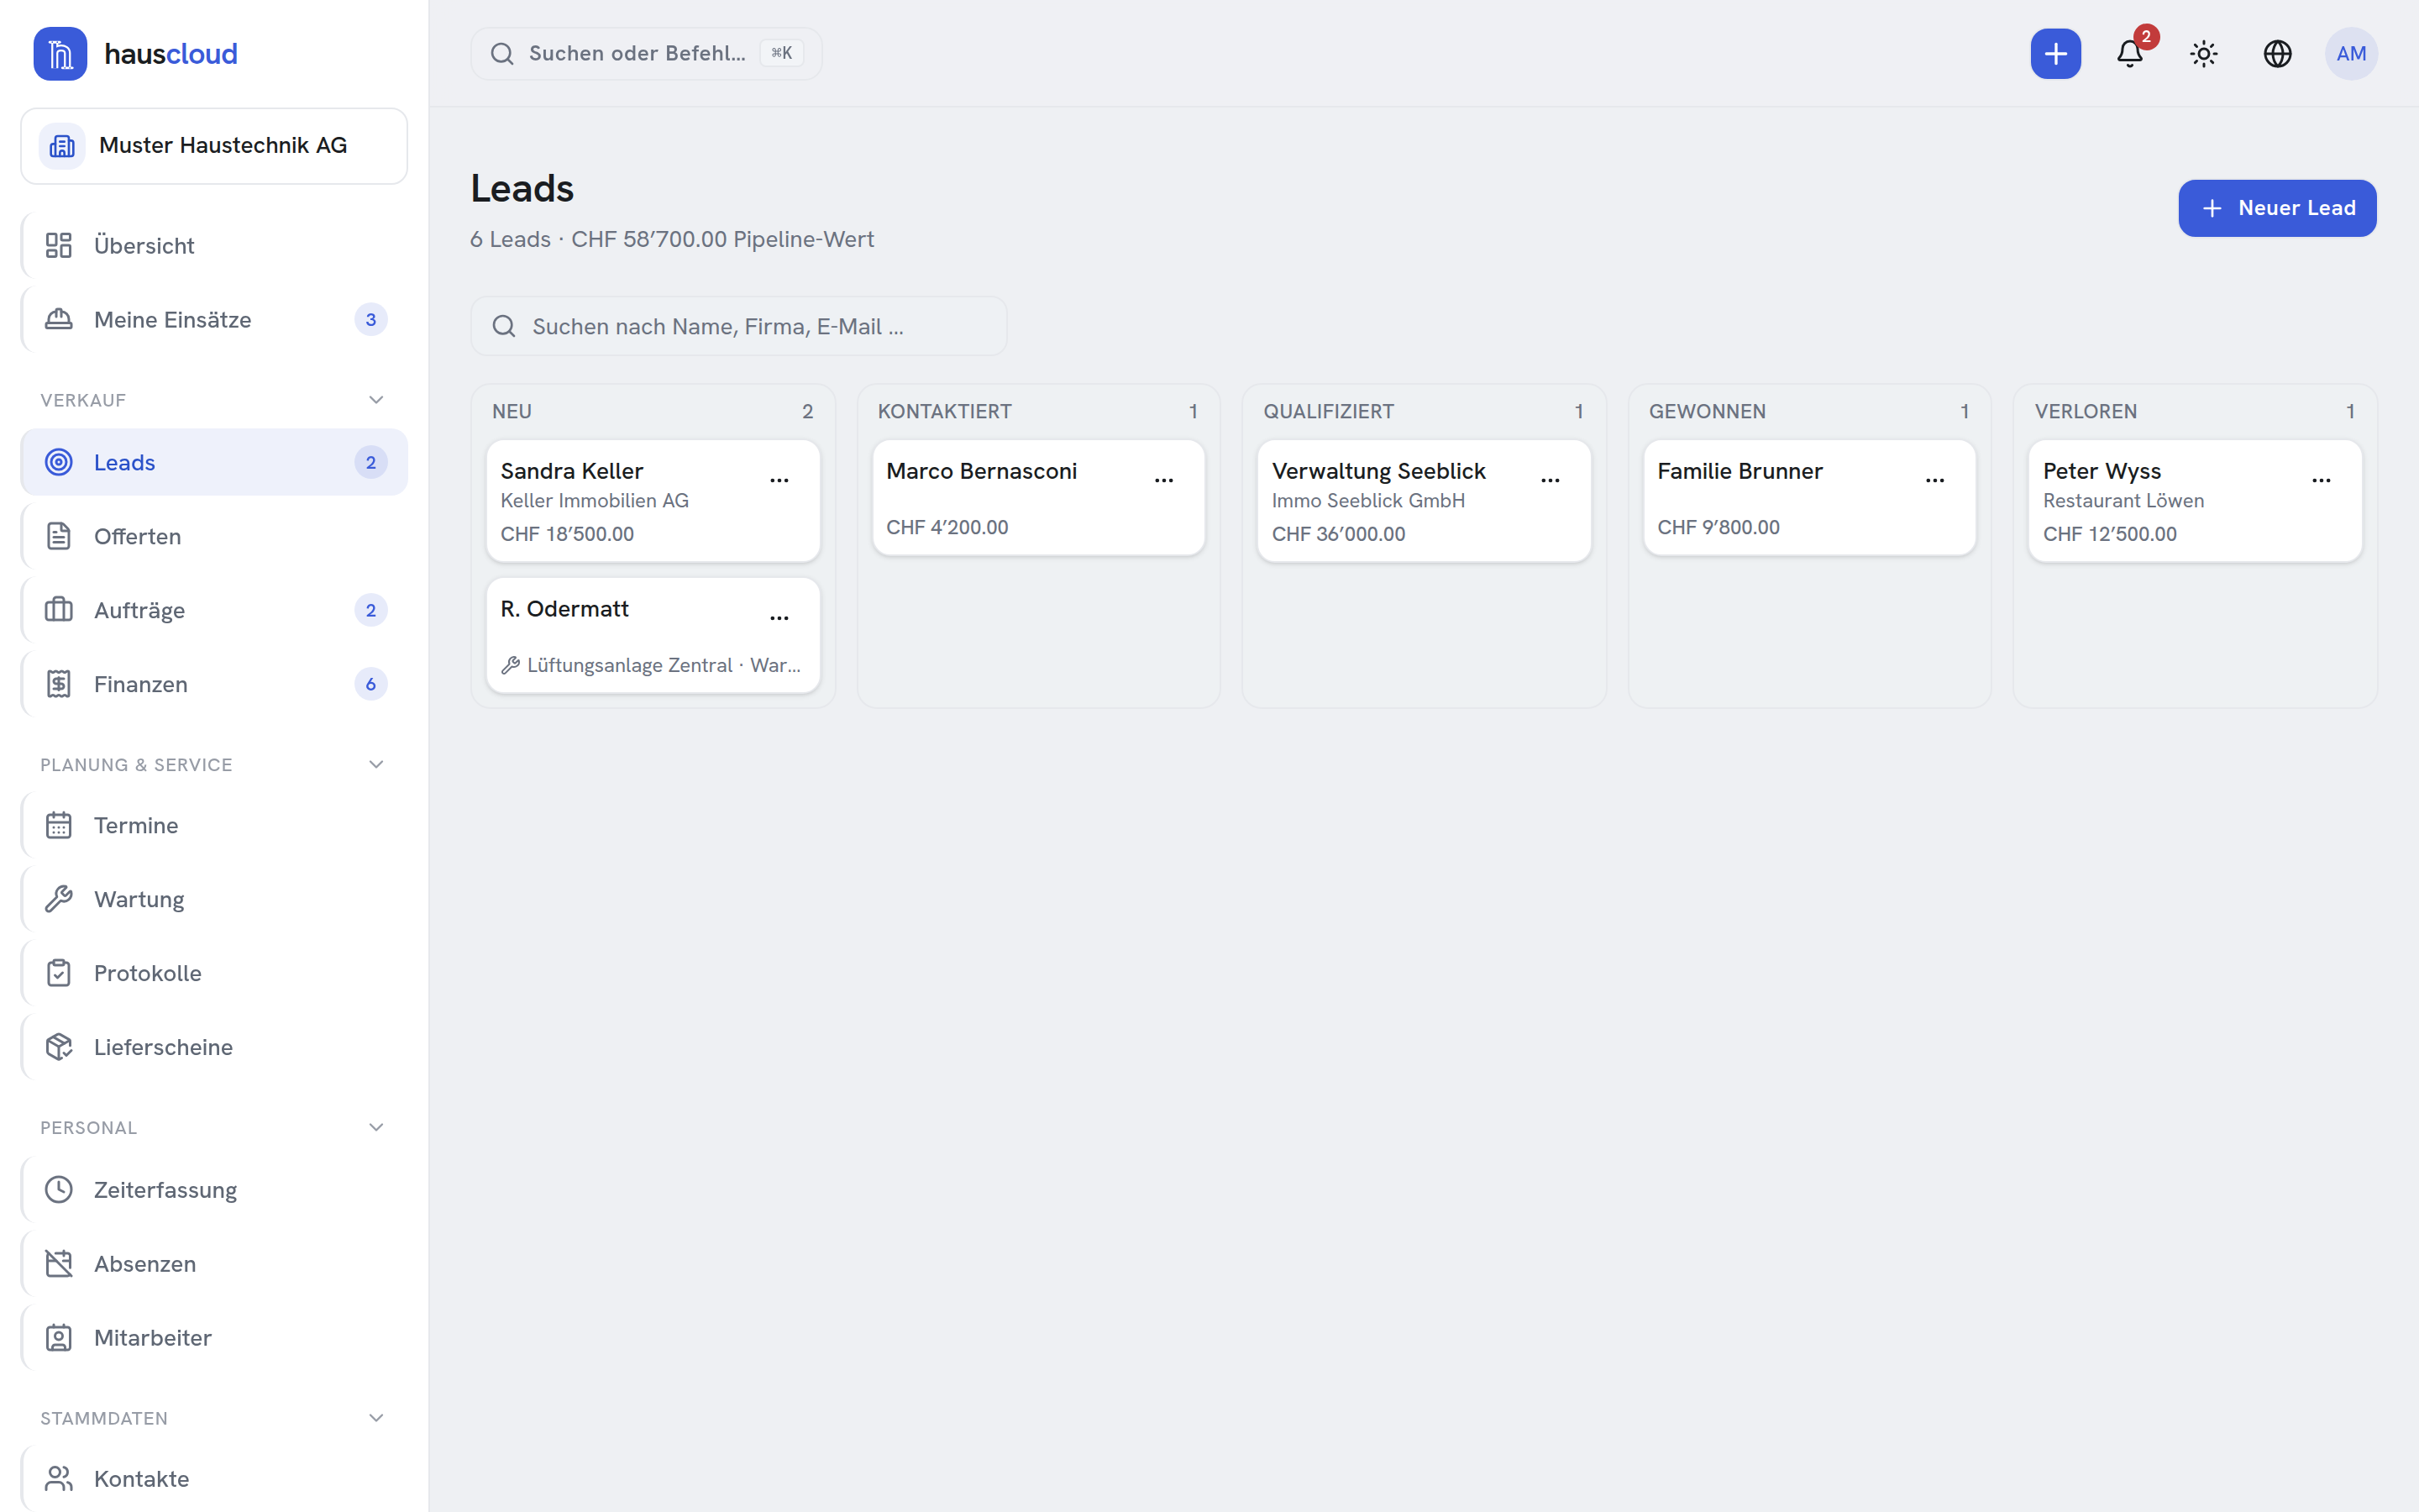Open options menu on Familie Brunner card
Viewport: 2419px width, 1512px height.
1934,481
